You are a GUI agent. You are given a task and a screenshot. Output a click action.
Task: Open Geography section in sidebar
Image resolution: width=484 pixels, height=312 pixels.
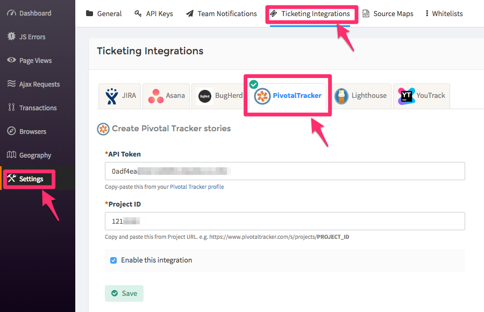coord(37,155)
